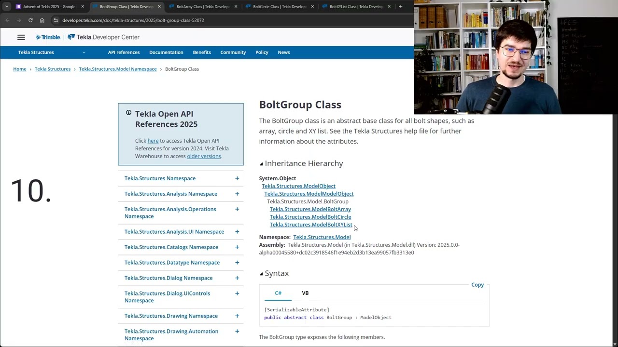Click the info icon in API References box
This screenshot has width=618, height=347.
(x=129, y=113)
